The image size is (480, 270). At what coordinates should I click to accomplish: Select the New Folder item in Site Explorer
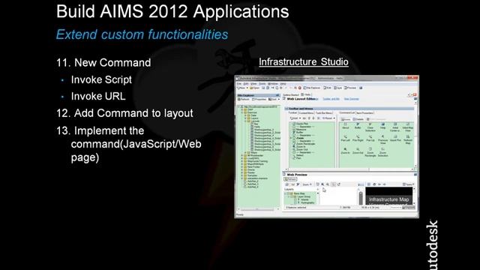pos(253,166)
